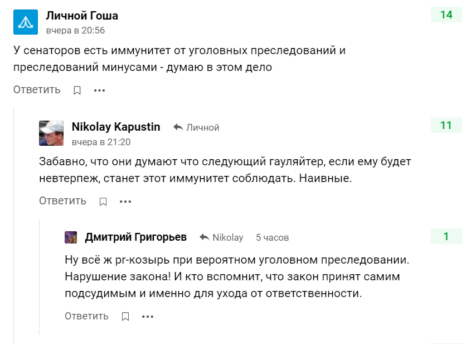471x344 pixels.
Task: Click Личной Гоша's blue avatar icon
Action: (26, 22)
